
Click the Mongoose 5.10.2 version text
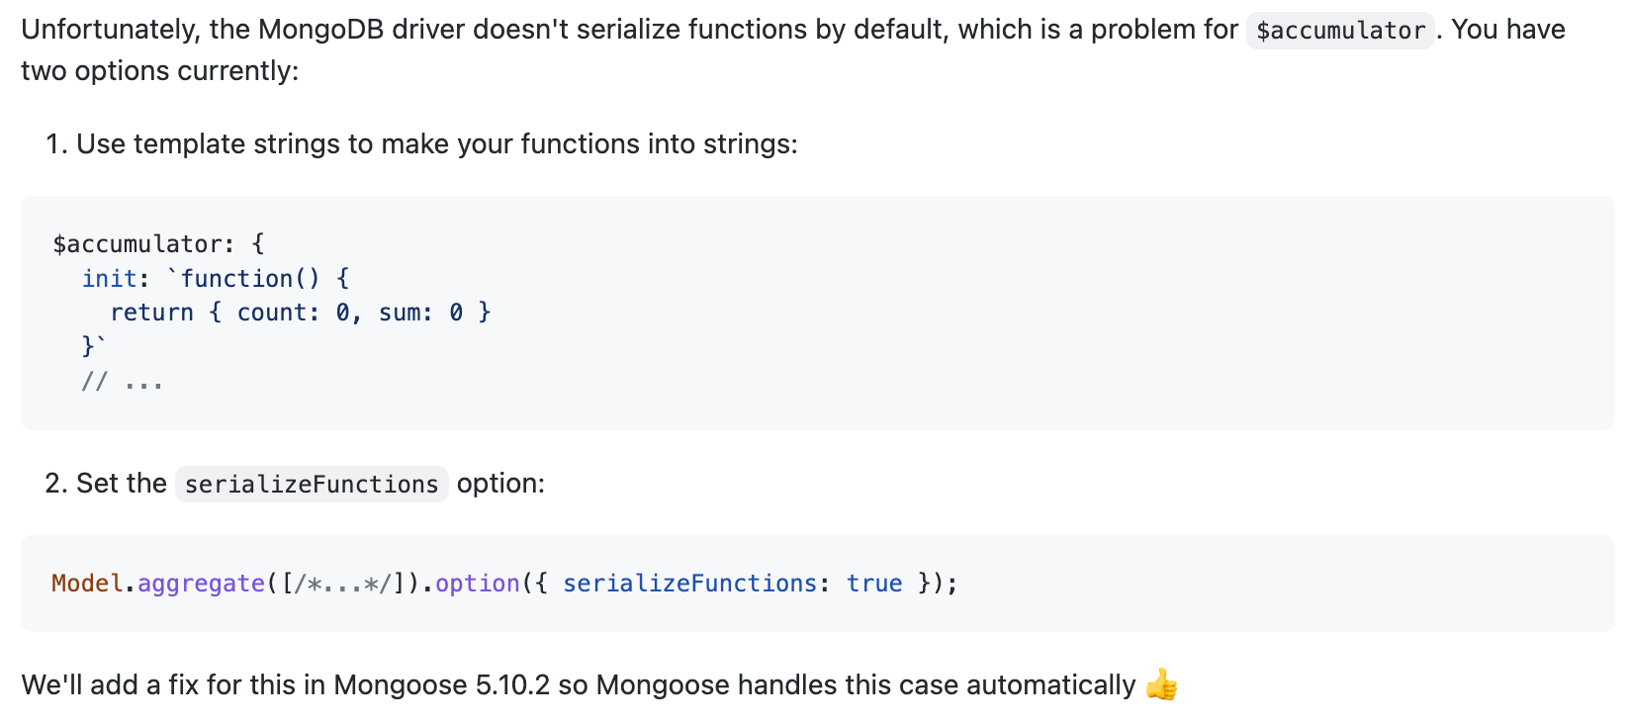coord(441,685)
